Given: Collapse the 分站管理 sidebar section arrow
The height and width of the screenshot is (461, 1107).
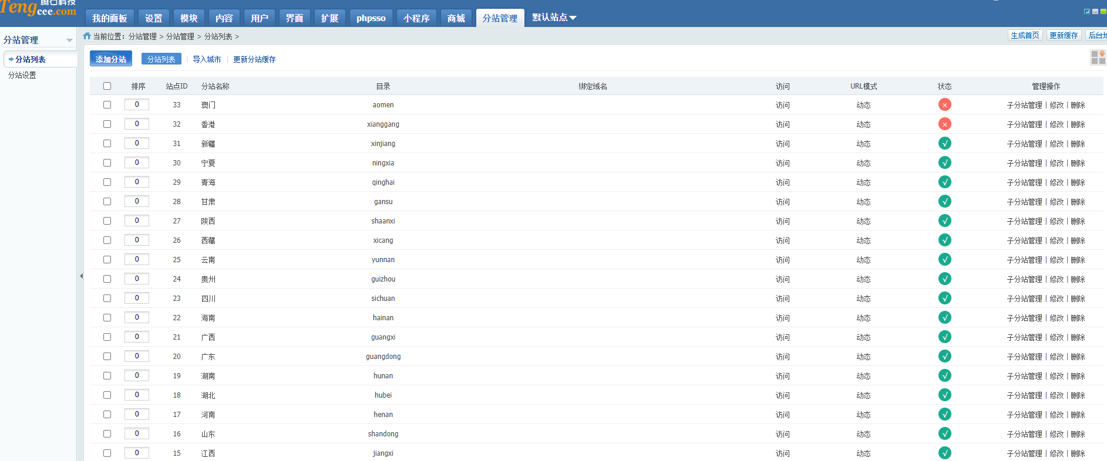Looking at the screenshot, I should [x=69, y=40].
